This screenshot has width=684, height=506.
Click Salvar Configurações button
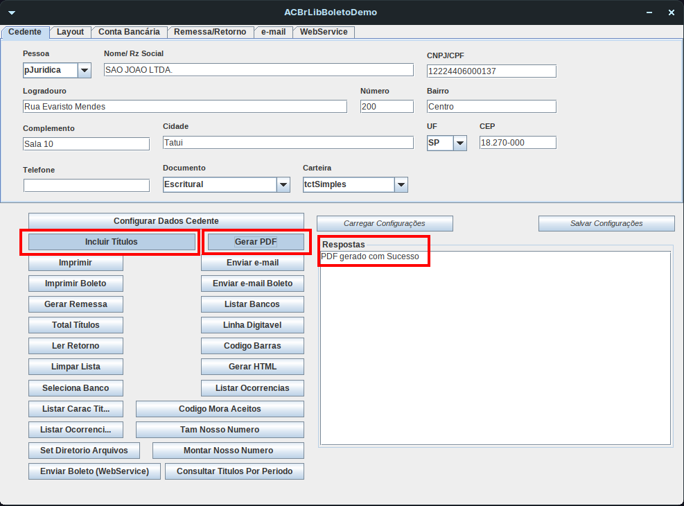point(606,223)
